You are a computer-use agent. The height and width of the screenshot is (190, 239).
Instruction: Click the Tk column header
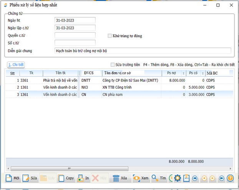tap(31, 73)
